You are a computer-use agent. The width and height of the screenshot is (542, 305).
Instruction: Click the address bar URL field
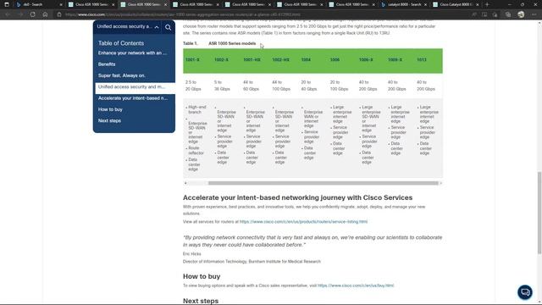[x=263, y=14]
